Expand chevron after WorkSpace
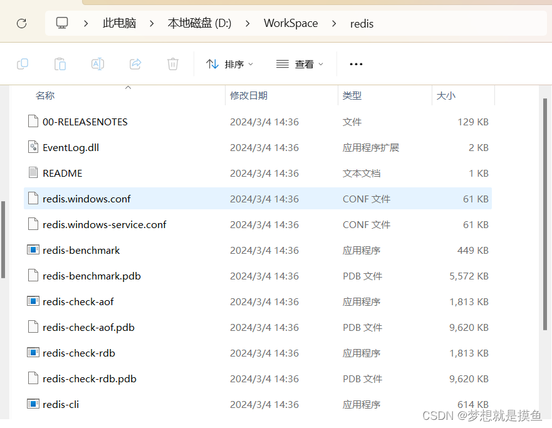Image resolution: width=552 pixels, height=428 pixels. coord(334,24)
